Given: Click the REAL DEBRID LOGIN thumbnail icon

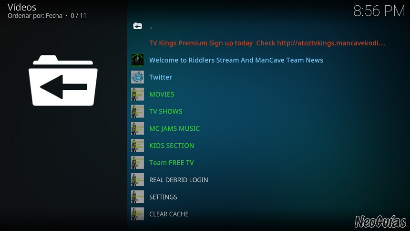Looking at the screenshot, I should click(137, 180).
